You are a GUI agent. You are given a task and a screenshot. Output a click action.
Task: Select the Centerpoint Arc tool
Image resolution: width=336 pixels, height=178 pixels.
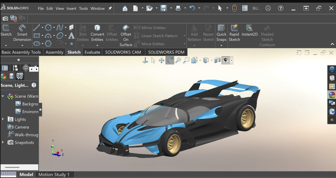(48, 36)
